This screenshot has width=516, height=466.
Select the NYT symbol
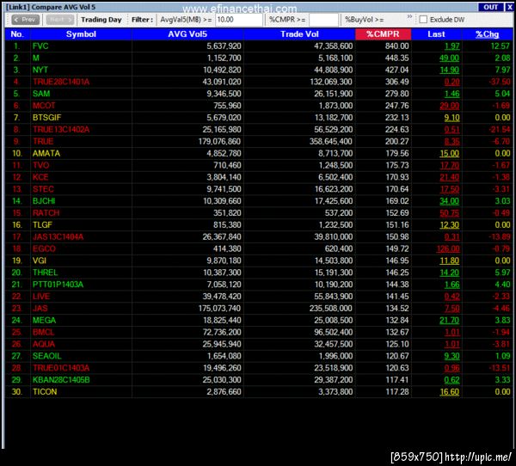[40, 70]
